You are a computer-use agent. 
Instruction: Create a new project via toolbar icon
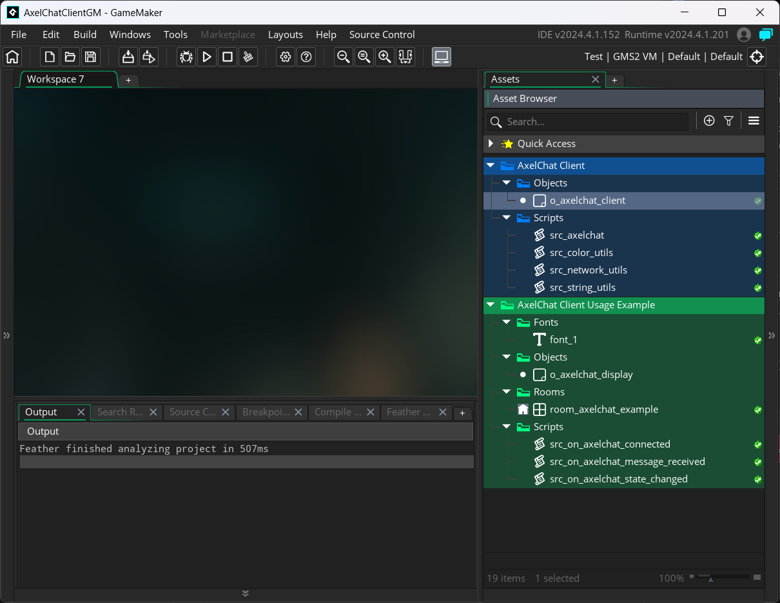pos(50,57)
